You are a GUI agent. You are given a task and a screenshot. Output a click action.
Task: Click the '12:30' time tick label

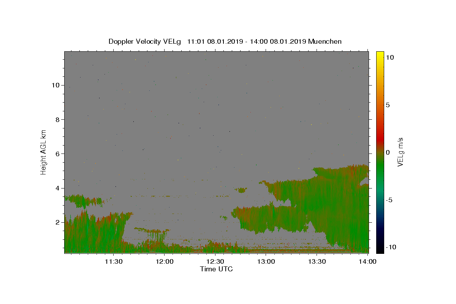click(215, 261)
